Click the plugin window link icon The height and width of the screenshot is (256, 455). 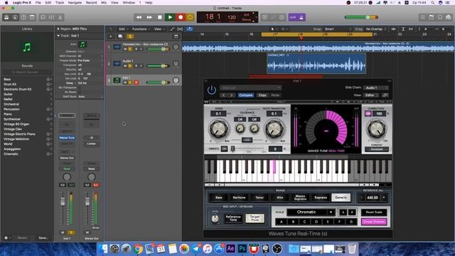click(385, 95)
